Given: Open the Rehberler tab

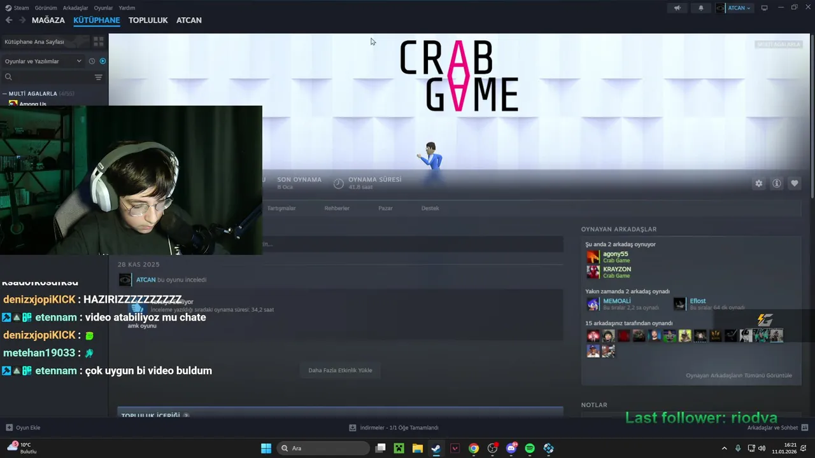Looking at the screenshot, I should point(337,208).
